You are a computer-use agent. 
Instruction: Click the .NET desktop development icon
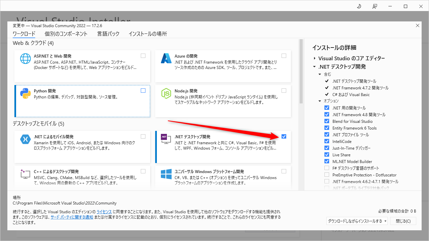coord(166,139)
